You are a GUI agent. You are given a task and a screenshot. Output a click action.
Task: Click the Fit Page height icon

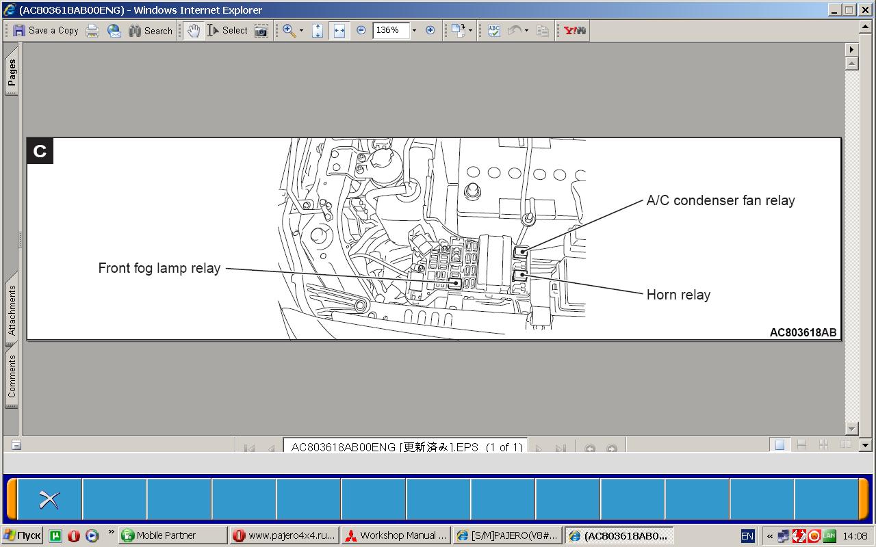click(318, 30)
